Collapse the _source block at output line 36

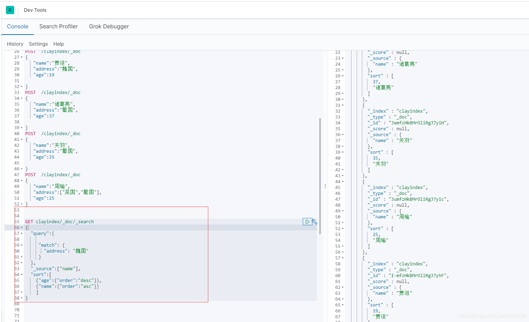point(343,135)
